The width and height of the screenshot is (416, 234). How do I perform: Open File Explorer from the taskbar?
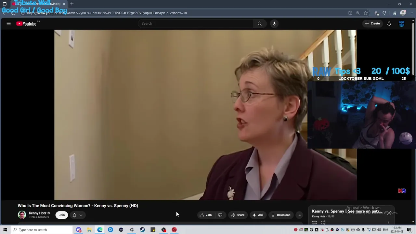(x=89, y=230)
